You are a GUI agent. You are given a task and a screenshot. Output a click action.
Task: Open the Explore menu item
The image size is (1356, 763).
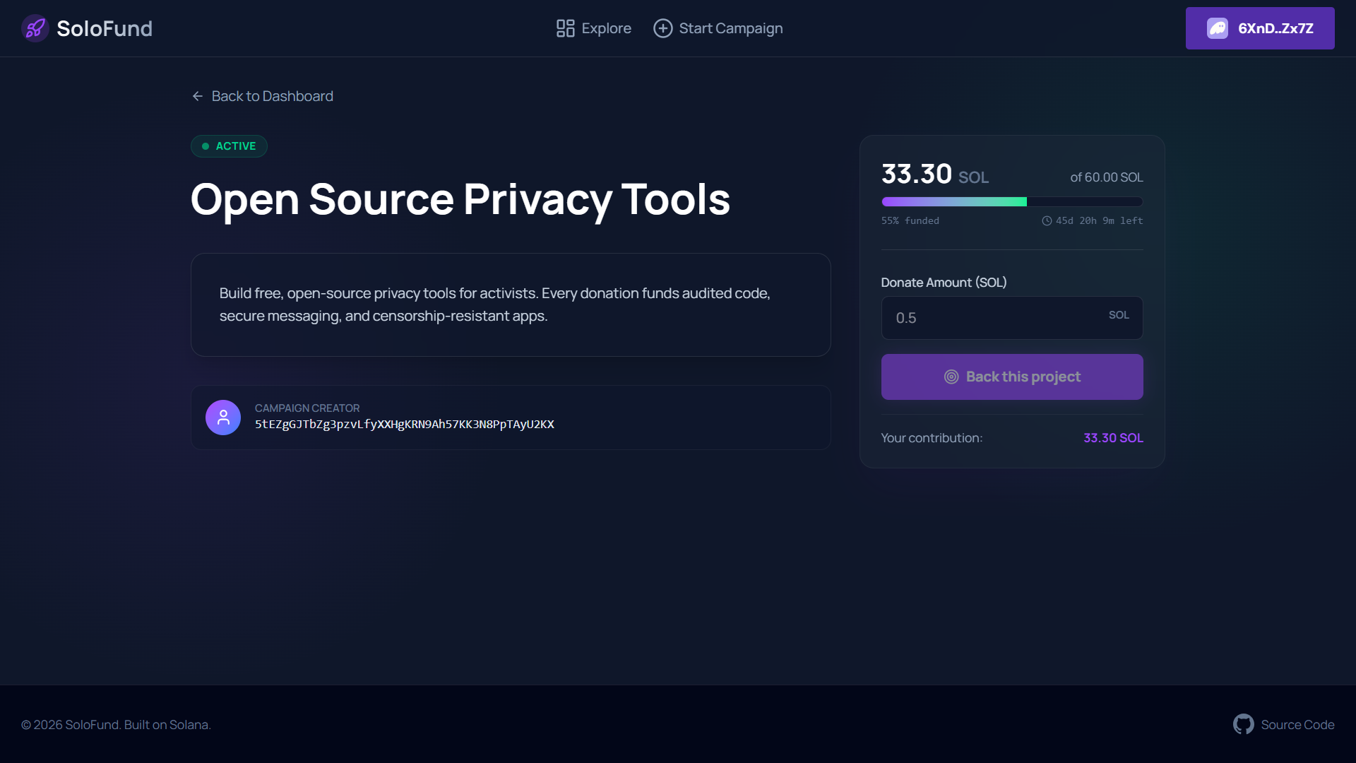click(606, 28)
